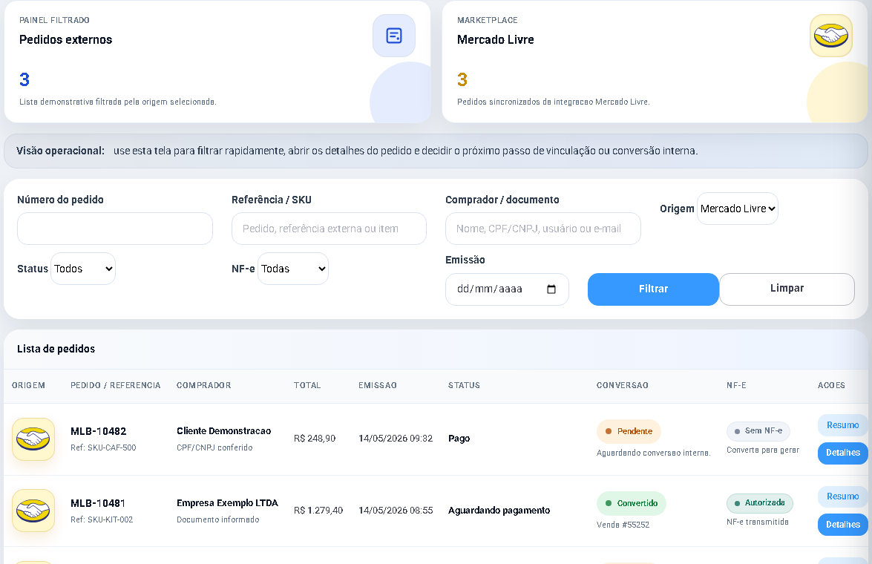Viewport: 872px width, 564px height.
Task: Open Resumo for order MLB-10482
Action: (842, 425)
